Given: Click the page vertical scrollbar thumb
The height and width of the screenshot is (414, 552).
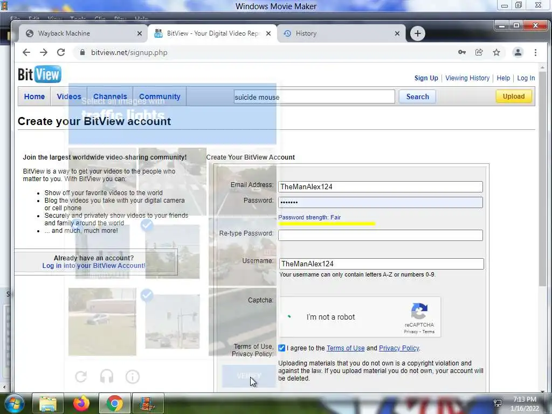Looking at the screenshot, I should coord(542,178).
